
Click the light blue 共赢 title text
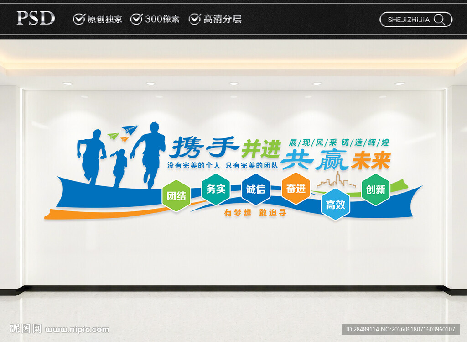pos(315,160)
